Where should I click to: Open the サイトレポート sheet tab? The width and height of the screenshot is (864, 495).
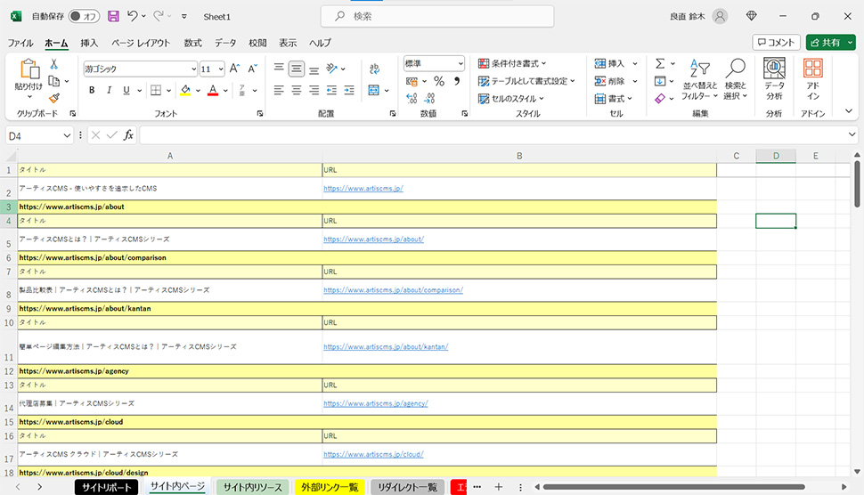pyautogui.click(x=106, y=487)
